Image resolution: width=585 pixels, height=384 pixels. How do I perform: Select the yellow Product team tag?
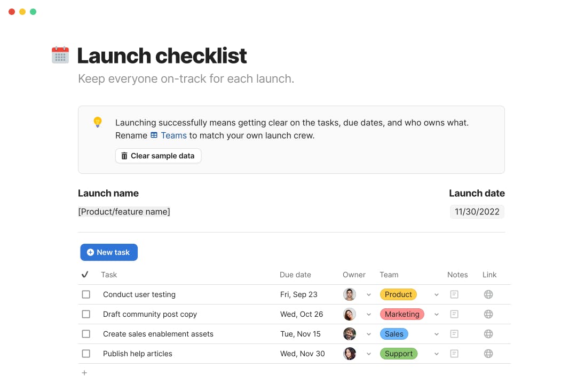[398, 294]
